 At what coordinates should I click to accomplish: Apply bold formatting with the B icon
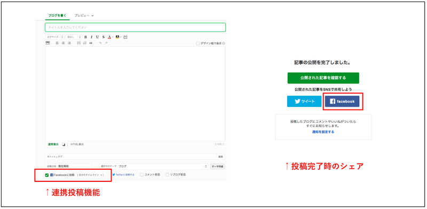pos(85,37)
